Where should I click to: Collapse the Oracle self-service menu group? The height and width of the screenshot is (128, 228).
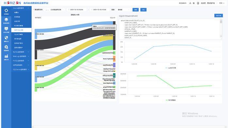click(21, 8)
